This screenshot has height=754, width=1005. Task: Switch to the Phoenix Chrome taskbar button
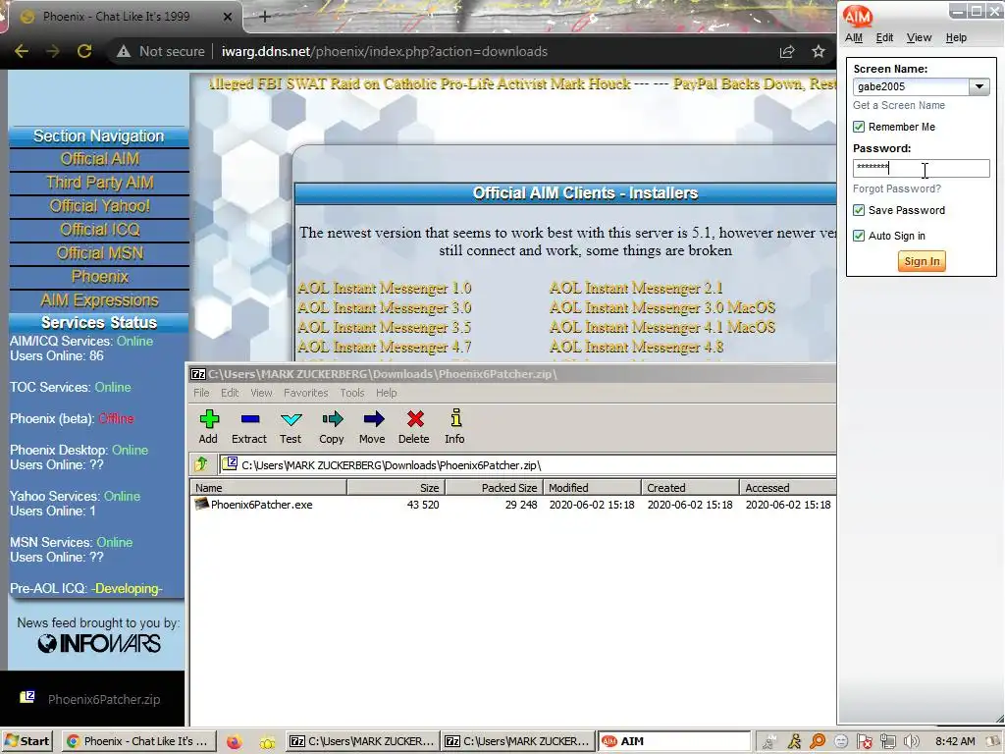coord(138,741)
